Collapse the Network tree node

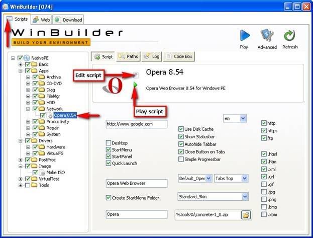click(28, 109)
